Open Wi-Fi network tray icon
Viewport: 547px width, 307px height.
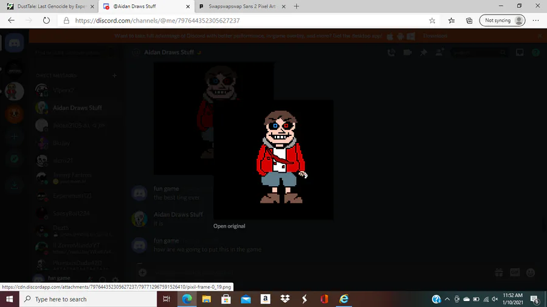pos(486,299)
